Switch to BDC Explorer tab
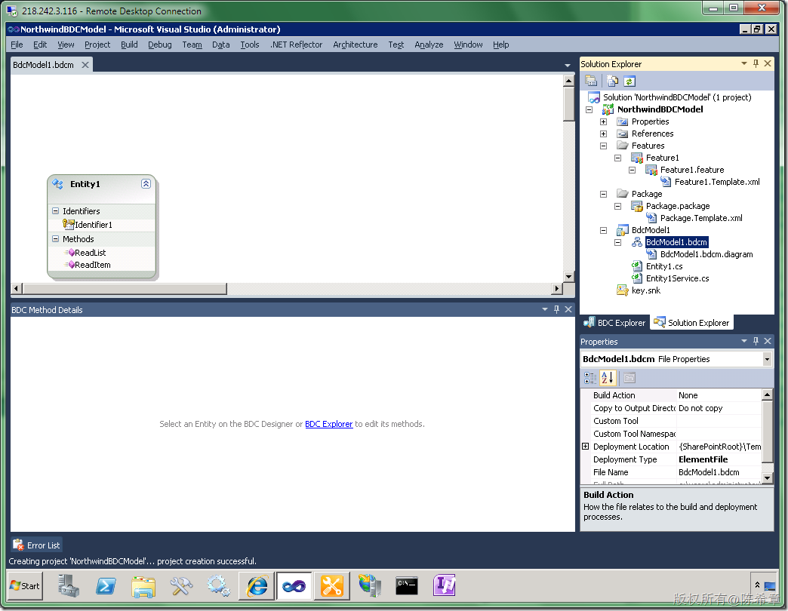 pyautogui.click(x=614, y=322)
